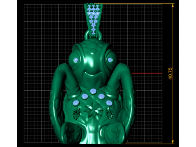The height and width of the screenshot is (147, 196).
Task: Pick the center flower engraving on the belly
Action: (94, 110)
